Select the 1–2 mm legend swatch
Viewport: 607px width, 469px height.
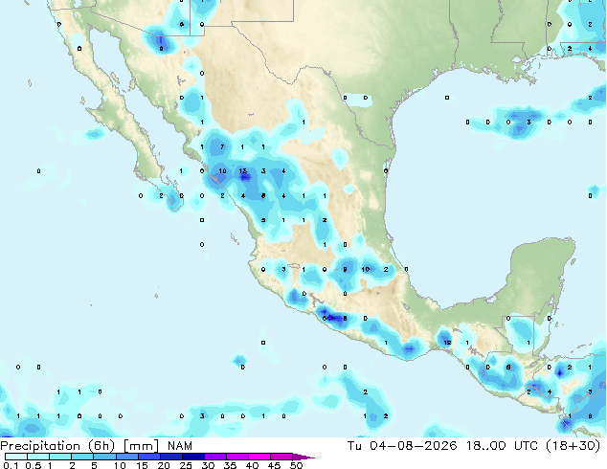coord(60,457)
